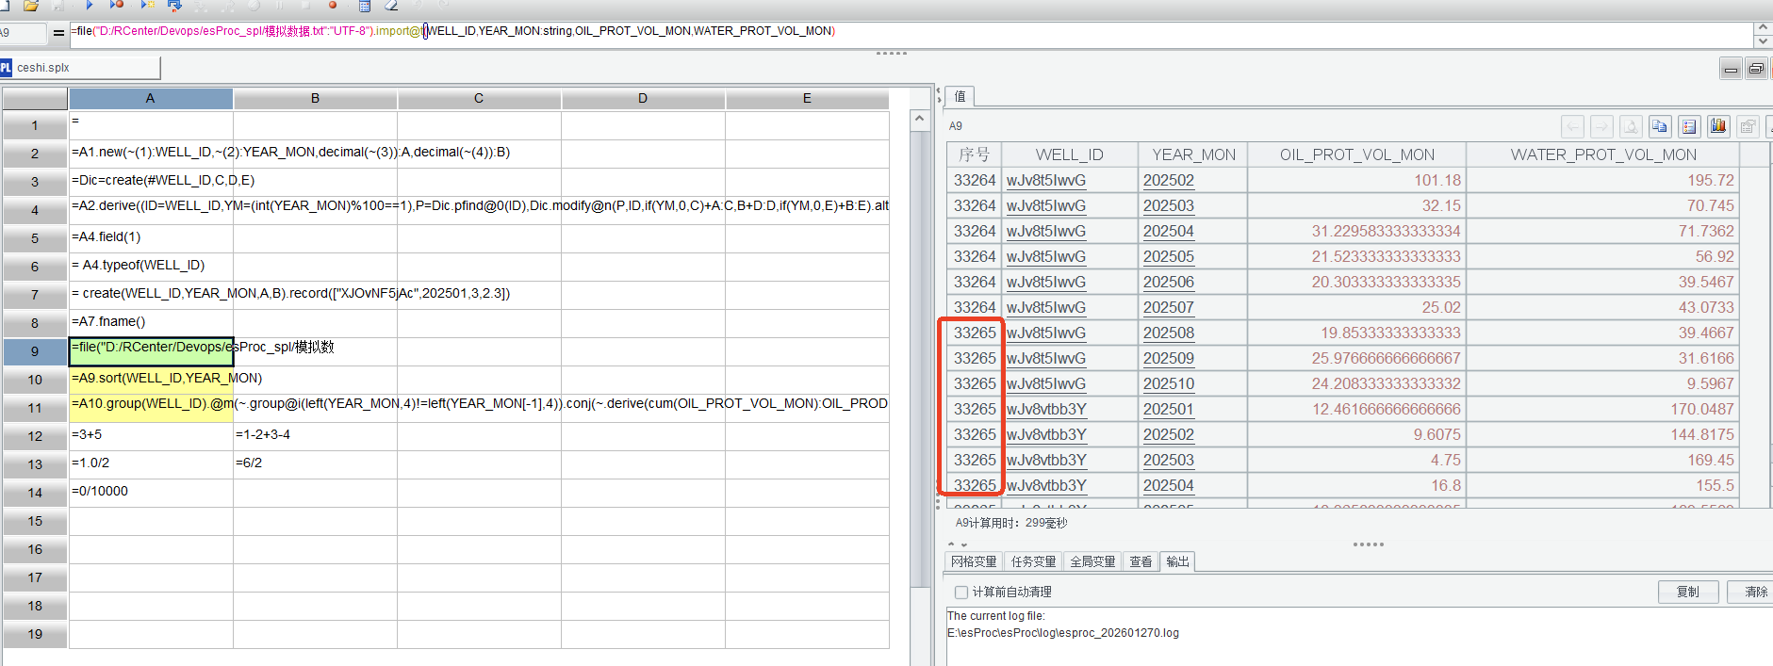Enable 计算前自动清理 checkbox
Image resolution: width=1773 pixels, height=666 pixels.
(x=961, y=593)
